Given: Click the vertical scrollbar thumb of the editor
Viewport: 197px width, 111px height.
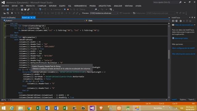Looking at the screenshot, I should point(169,54).
